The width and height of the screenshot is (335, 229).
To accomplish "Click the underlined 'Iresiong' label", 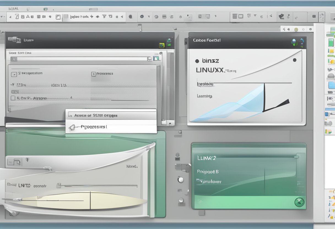I will pyautogui.click(x=205, y=84).
